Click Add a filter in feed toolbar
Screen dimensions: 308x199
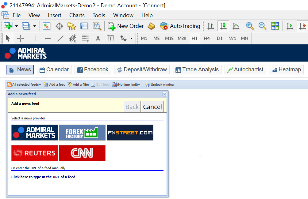pos(78,85)
